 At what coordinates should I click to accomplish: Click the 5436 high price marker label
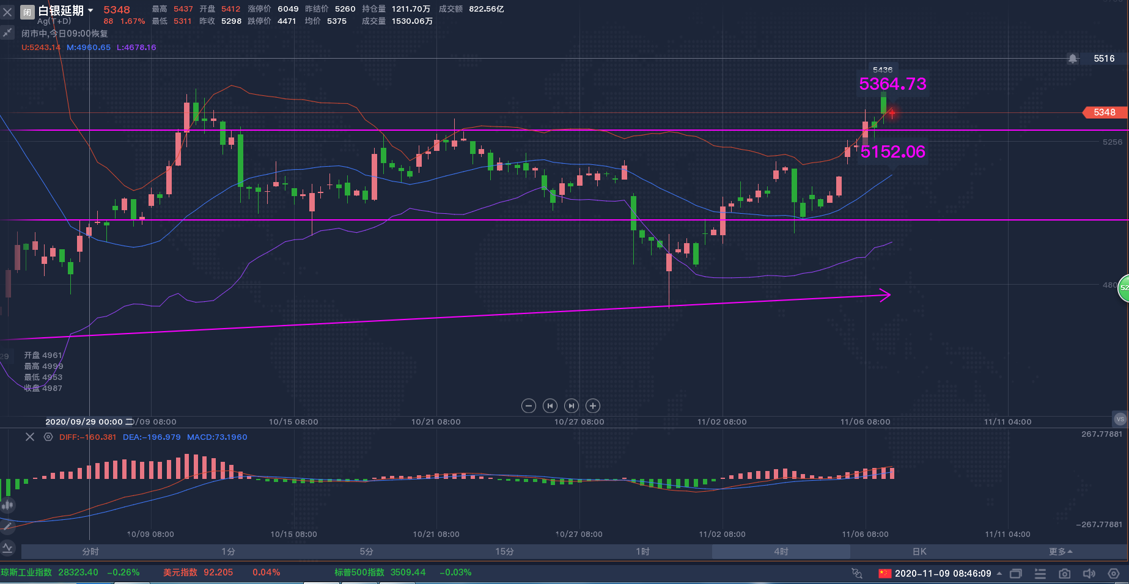pyautogui.click(x=883, y=70)
